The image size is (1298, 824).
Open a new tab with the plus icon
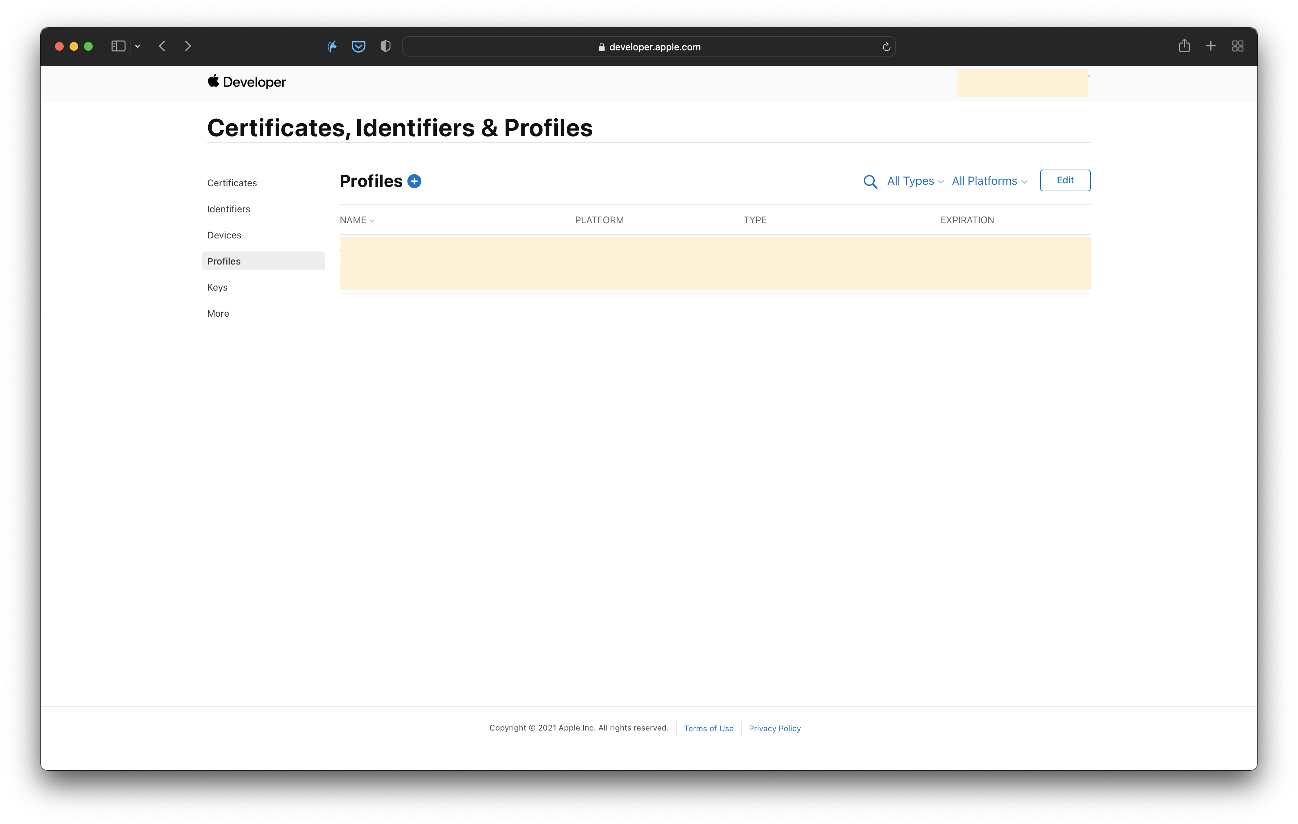[1211, 46]
